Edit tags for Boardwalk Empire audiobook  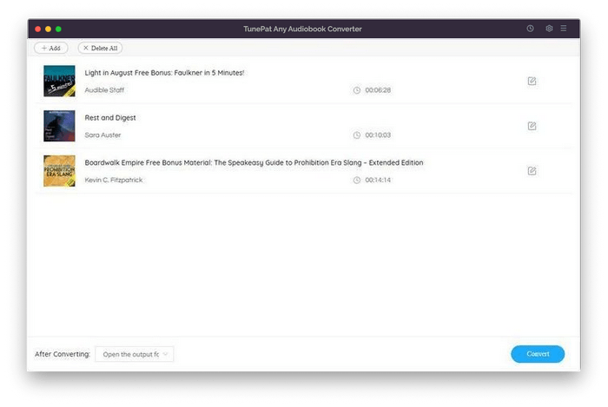532,171
